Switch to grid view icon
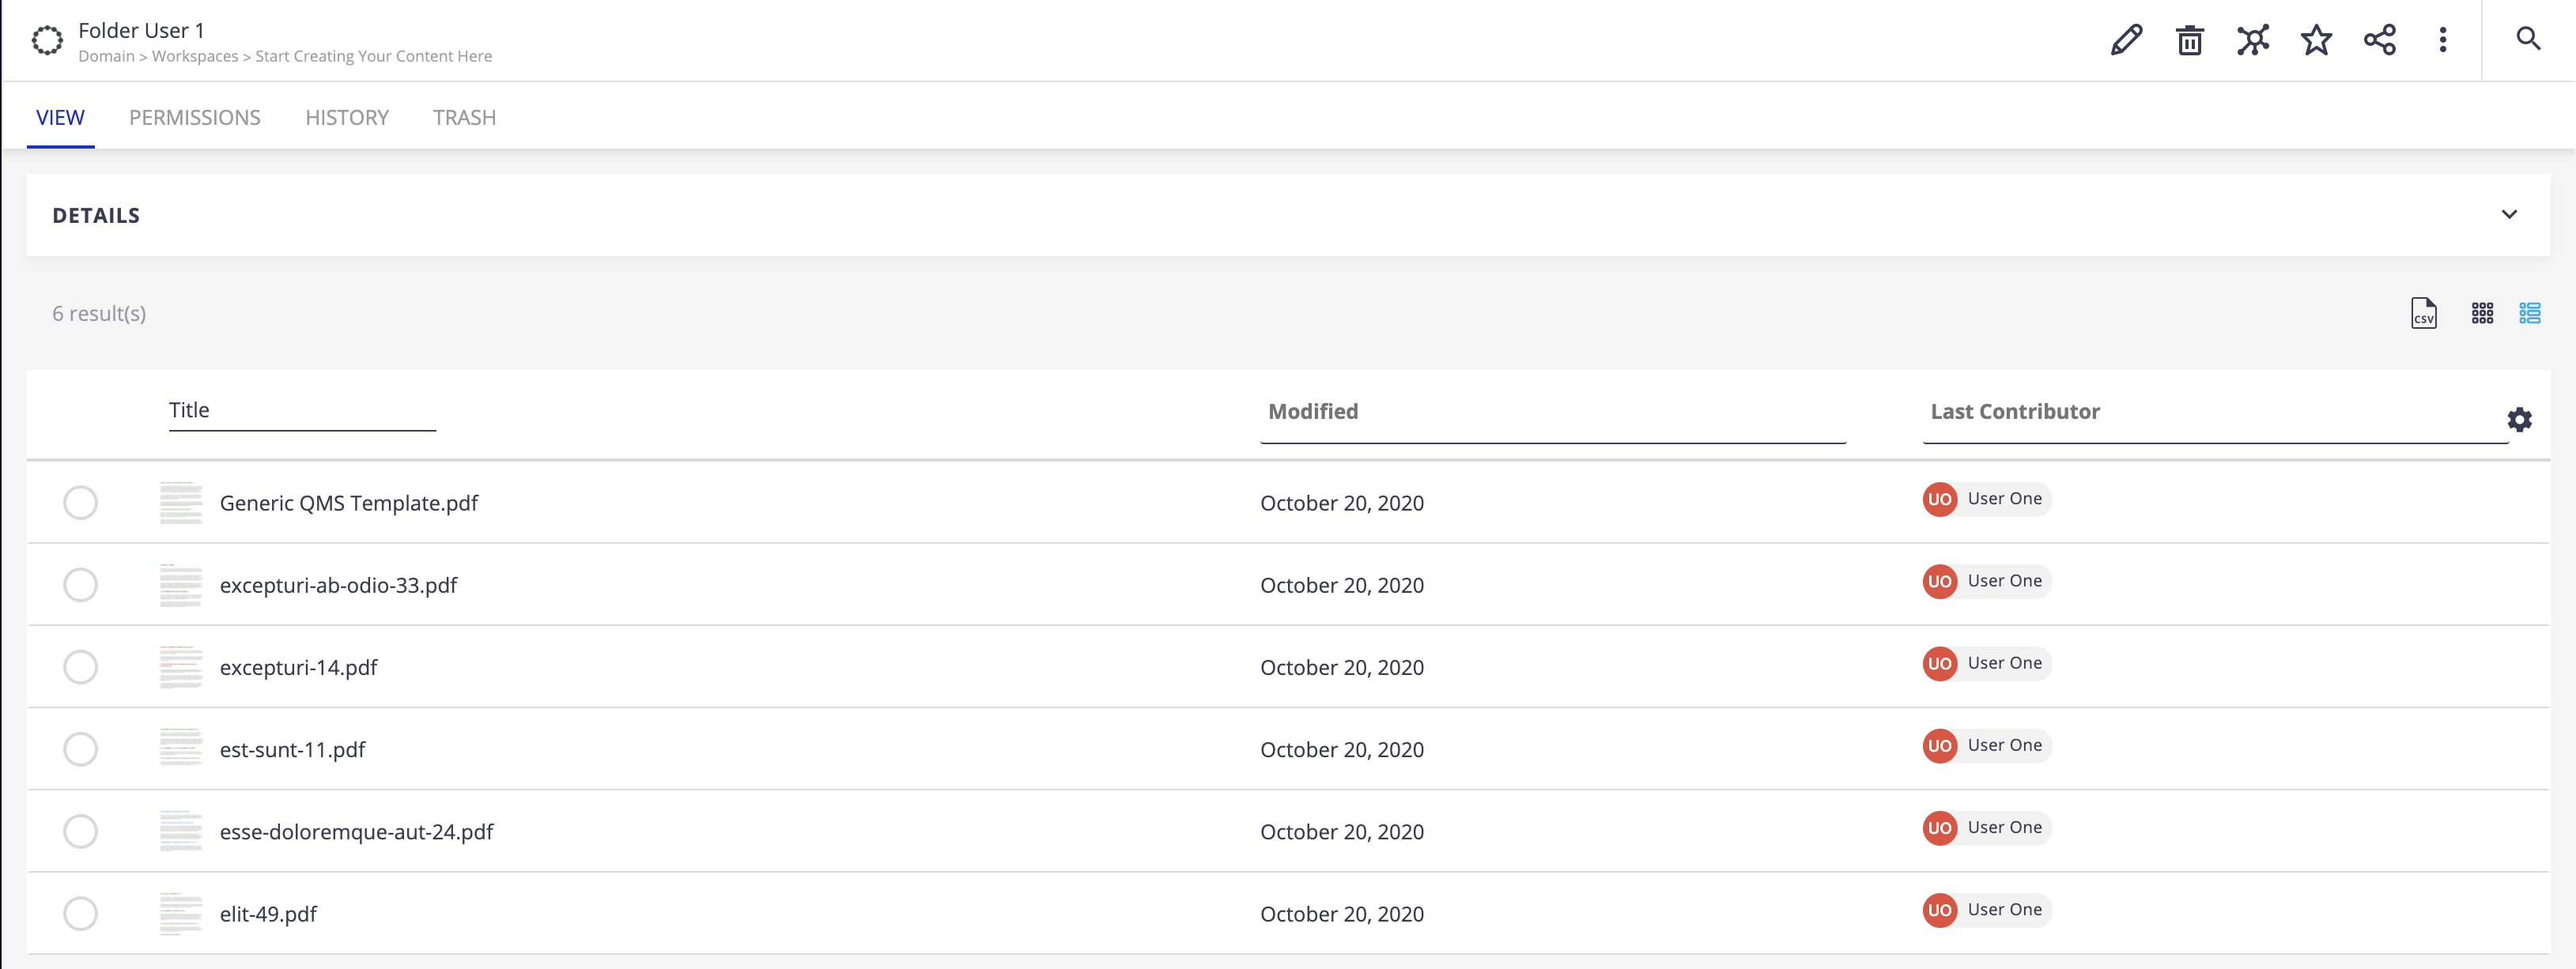Image resolution: width=2576 pixels, height=969 pixels. (2482, 313)
